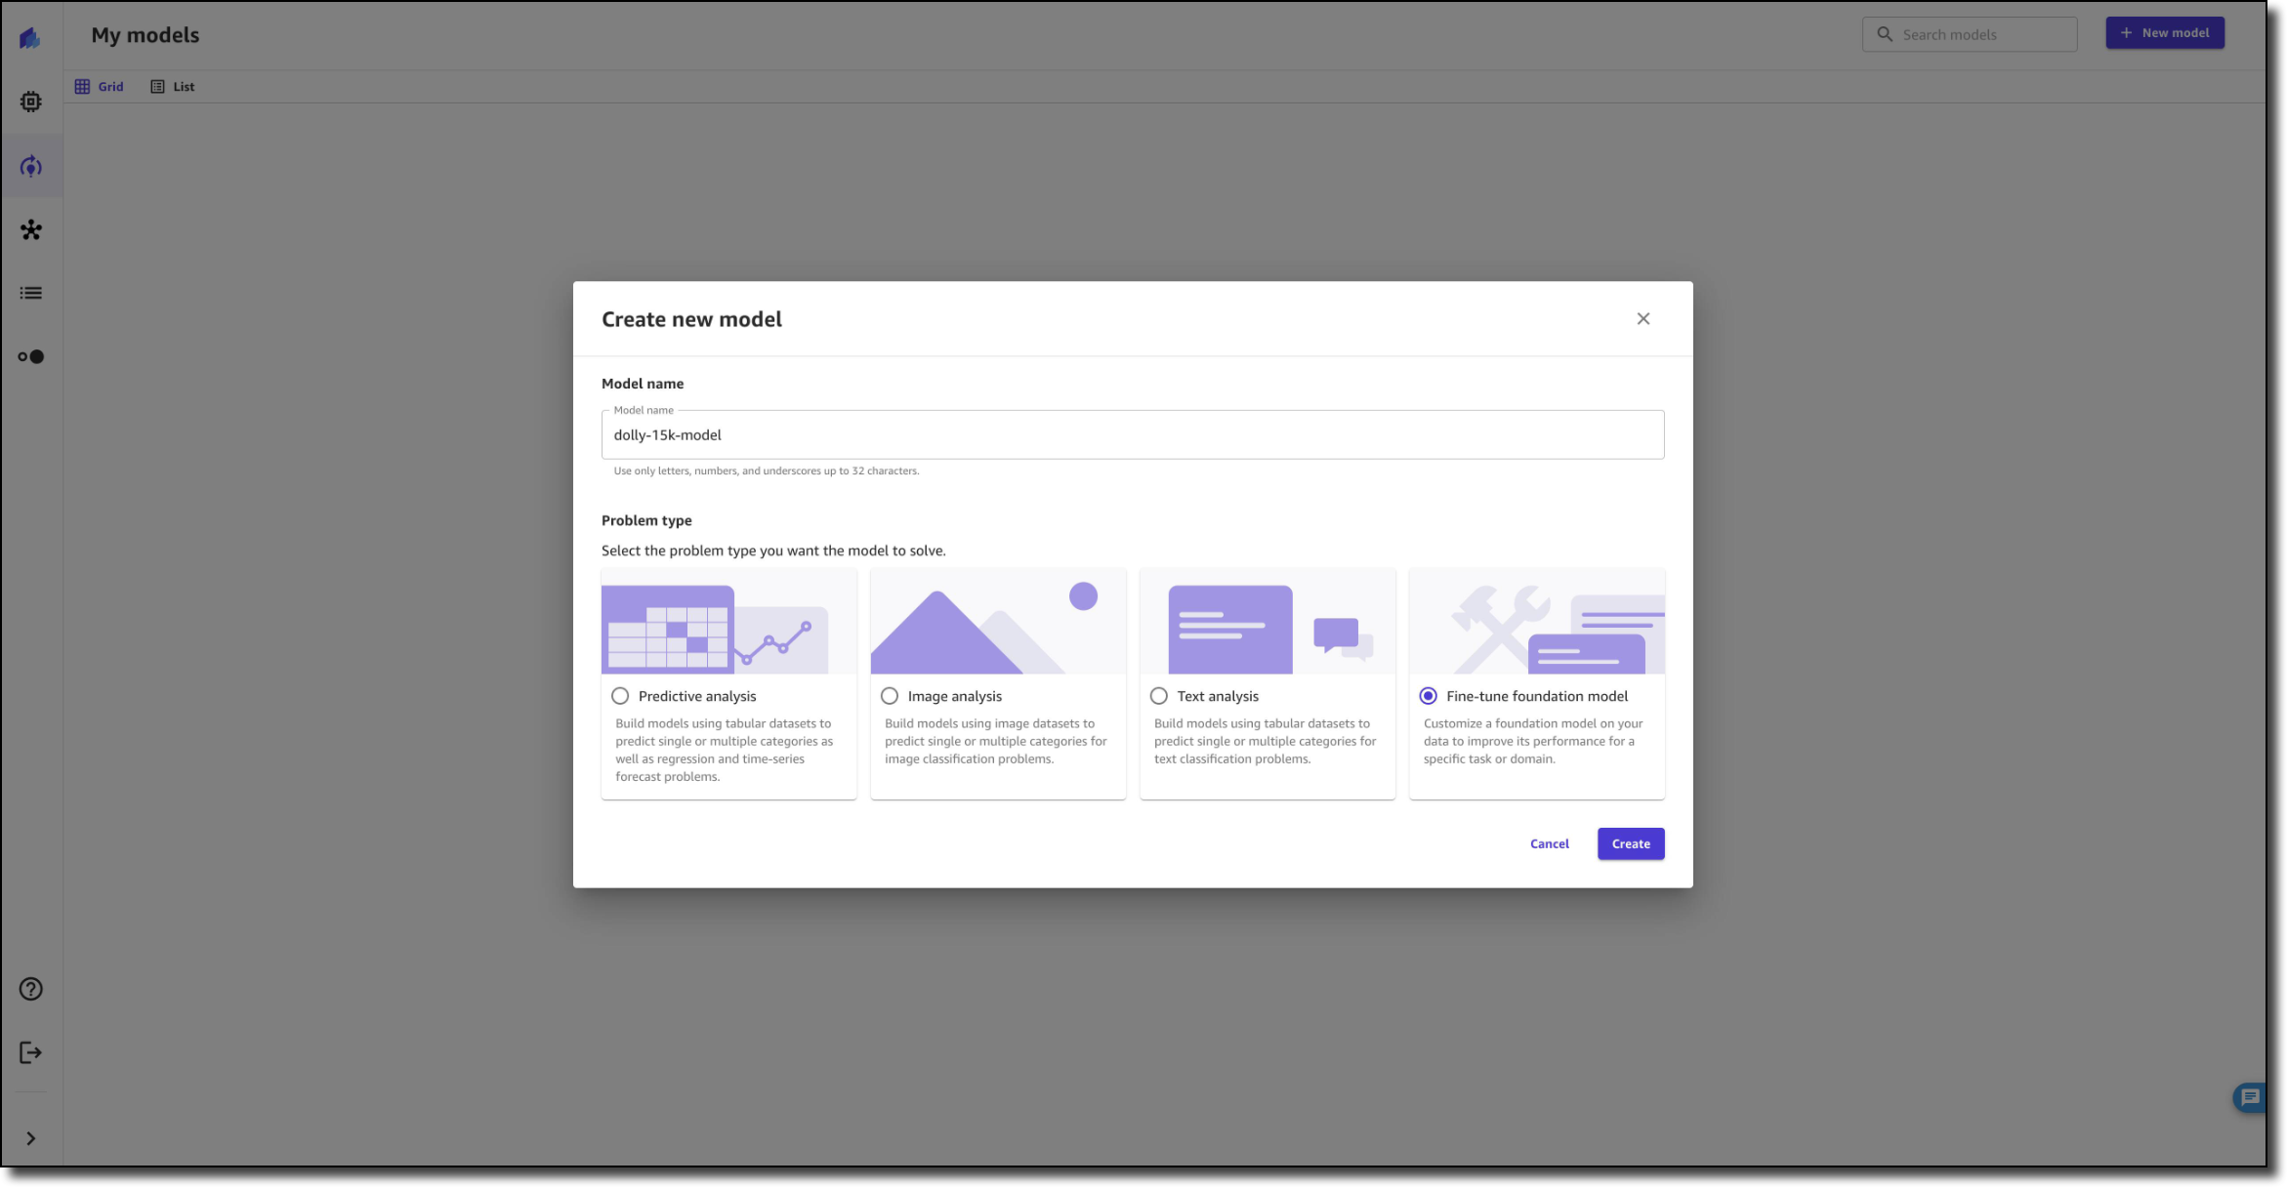Select Image analysis radio button

pyautogui.click(x=890, y=696)
